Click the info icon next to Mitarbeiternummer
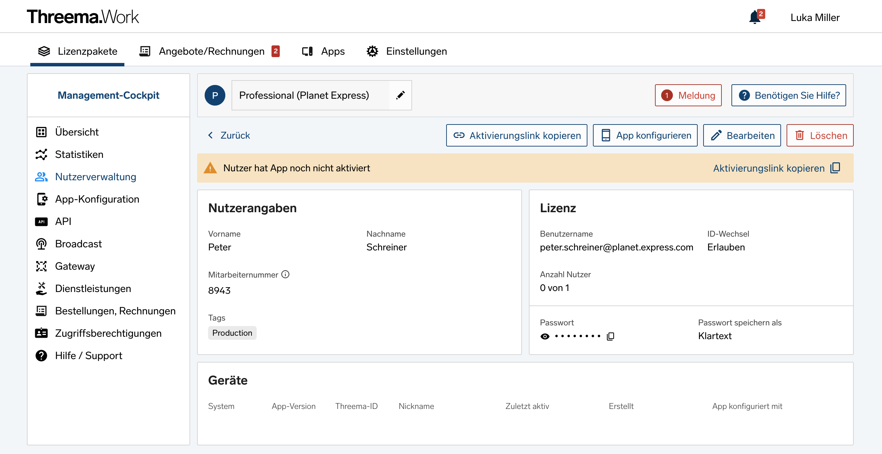This screenshot has height=454, width=882. (x=285, y=274)
